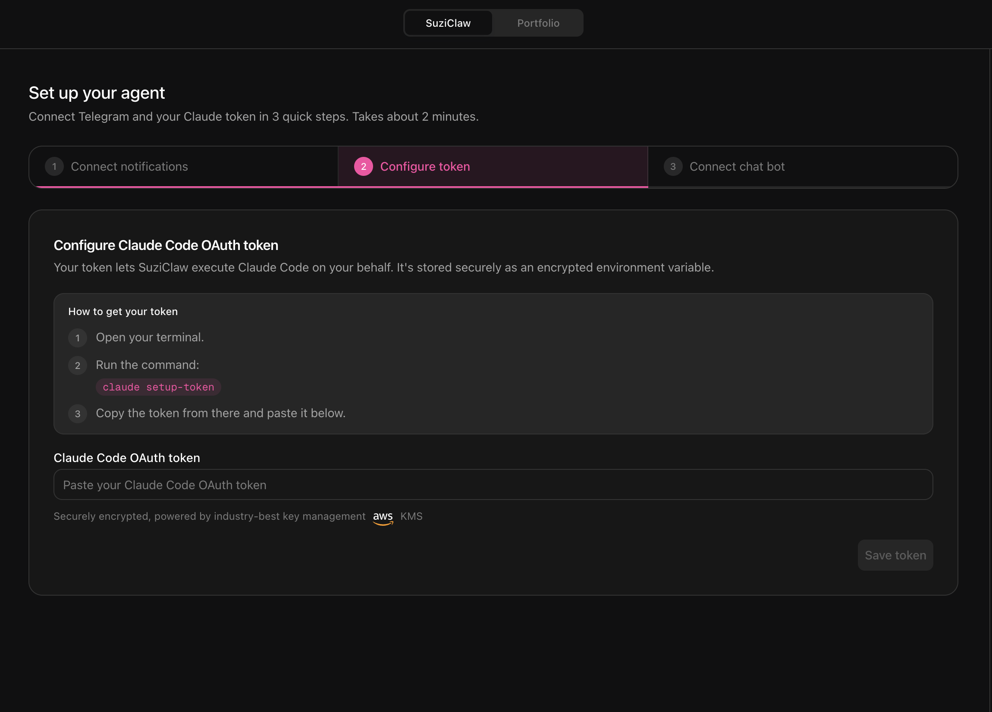This screenshot has width=992, height=712.
Task: Click the KMS label text
Action: click(x=411, y=516)
